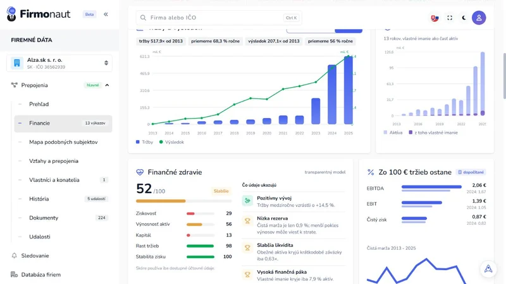Open the Alza.sk company selector dropdown
Image resolution: width=506 pixels, height=284 pixels.
pos(59,63)
